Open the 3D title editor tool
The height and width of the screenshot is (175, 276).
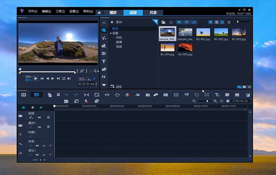[217, 95]
